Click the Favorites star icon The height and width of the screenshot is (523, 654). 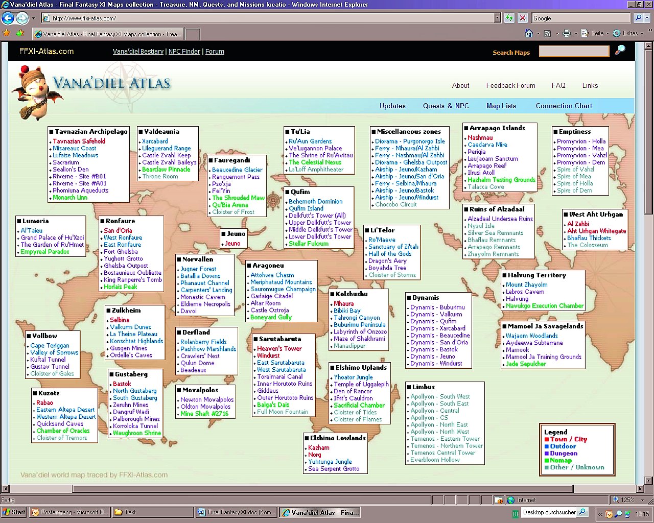coord(7,33)
